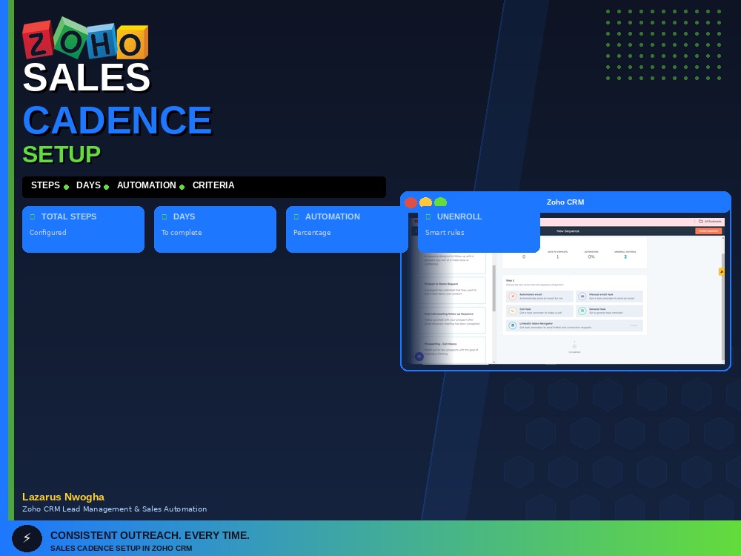Image resolution: width=741 pixels, height=556 pixels.
Task: Click the yellow window dot of Zoho CRM
Action: 425,202
